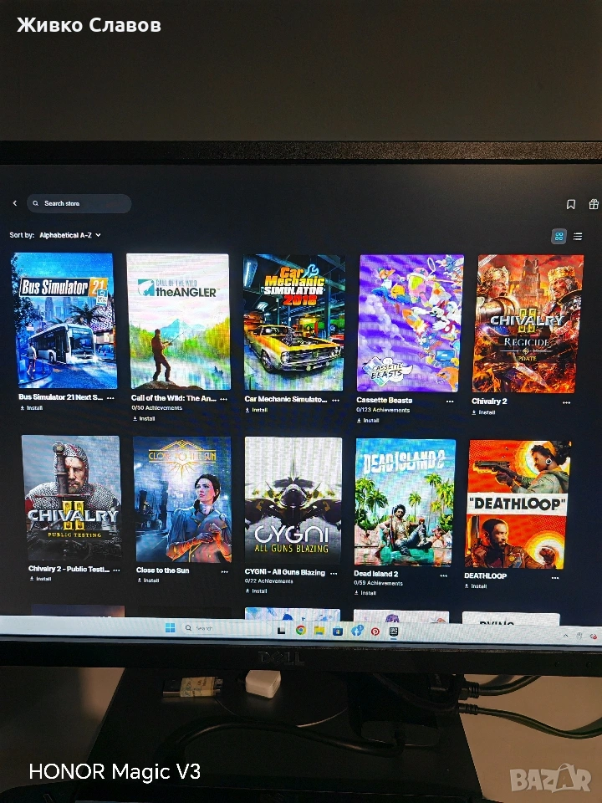Screen dimensions: 602x803
Task: Open the three-dot menu for DEATHLOOP
Action: click(554, 576)
